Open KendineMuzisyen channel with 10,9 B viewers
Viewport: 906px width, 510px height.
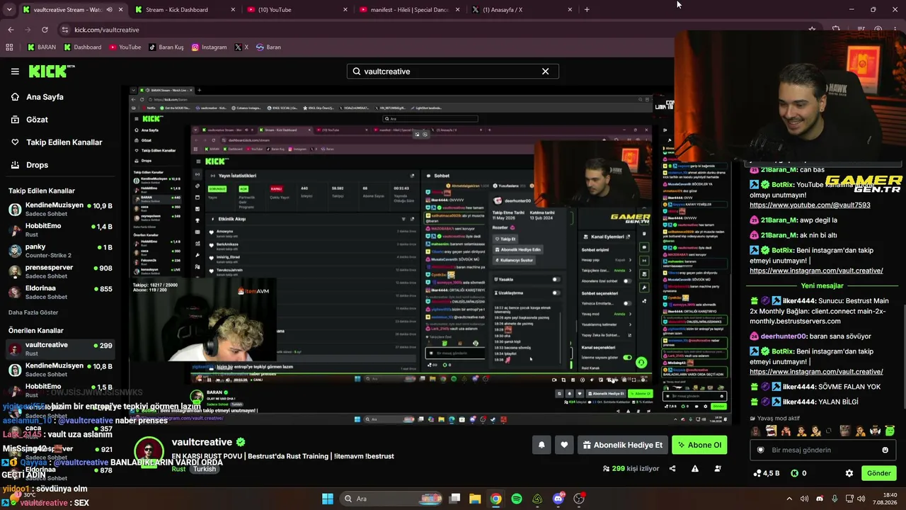tap(60, 209)
